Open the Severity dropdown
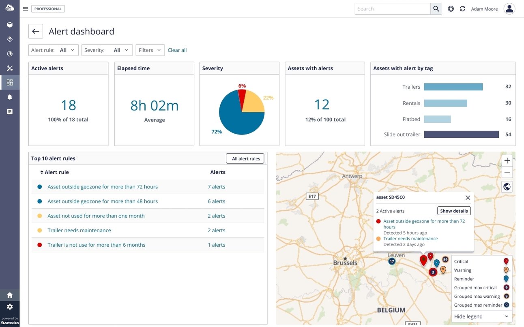524x327 pixels. pos(107,50)
